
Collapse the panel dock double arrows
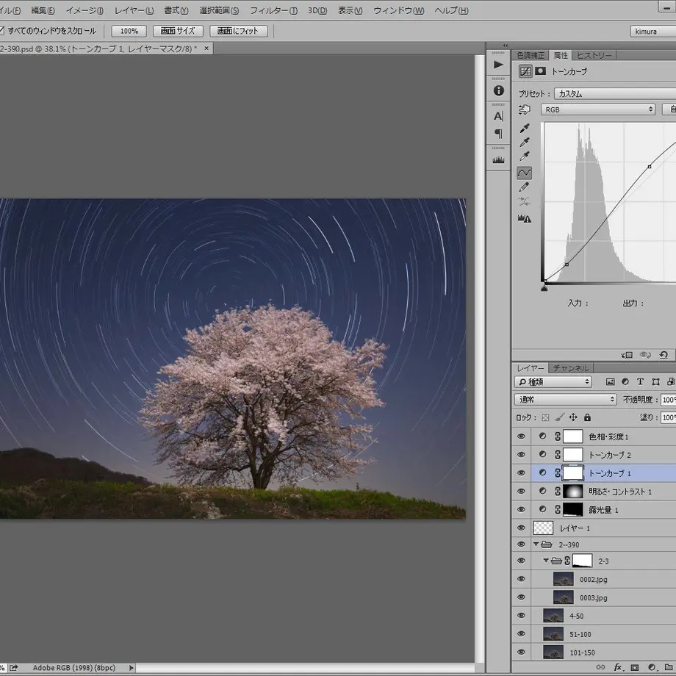506,46
